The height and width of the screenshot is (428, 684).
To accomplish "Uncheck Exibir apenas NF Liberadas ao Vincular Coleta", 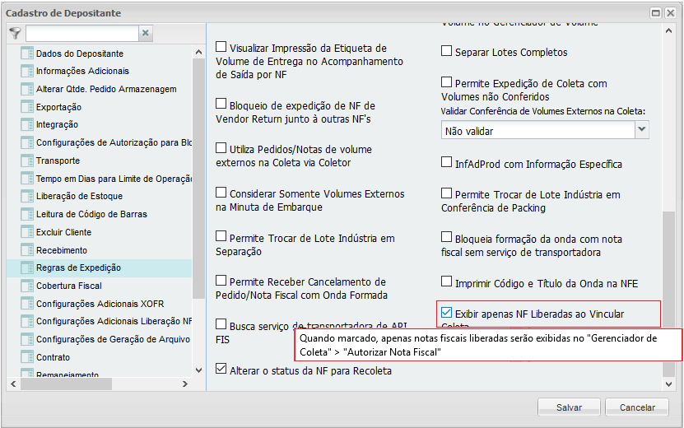I will [446, 313].
